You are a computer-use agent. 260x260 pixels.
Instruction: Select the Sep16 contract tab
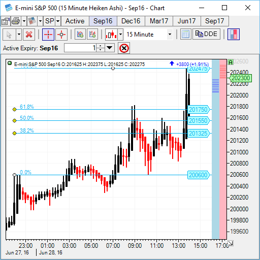point(103,21)
